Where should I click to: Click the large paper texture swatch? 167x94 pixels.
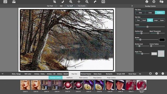tap(161, 54)
